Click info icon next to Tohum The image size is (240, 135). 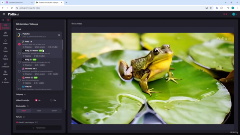pos(24,117)
